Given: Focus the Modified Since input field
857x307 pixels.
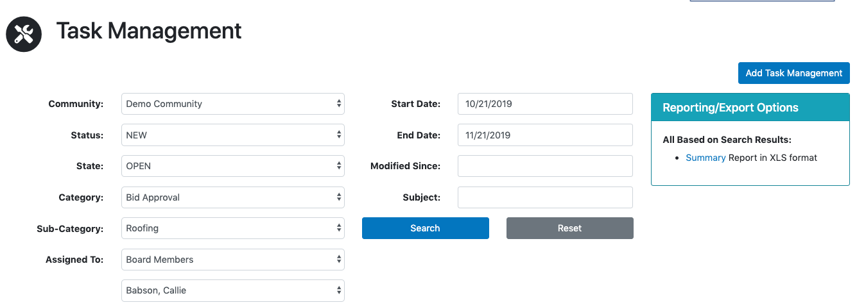Looking at the screenshot, I should (545, 166).
